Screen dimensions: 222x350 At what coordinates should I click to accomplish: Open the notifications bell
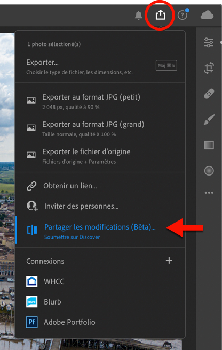(139, 16)
